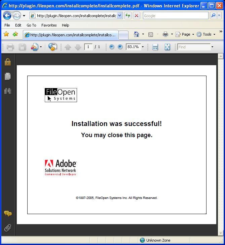This screenshot has height=245, width=225.
Task: Go to the Home page icon
Action: (137, 34)
